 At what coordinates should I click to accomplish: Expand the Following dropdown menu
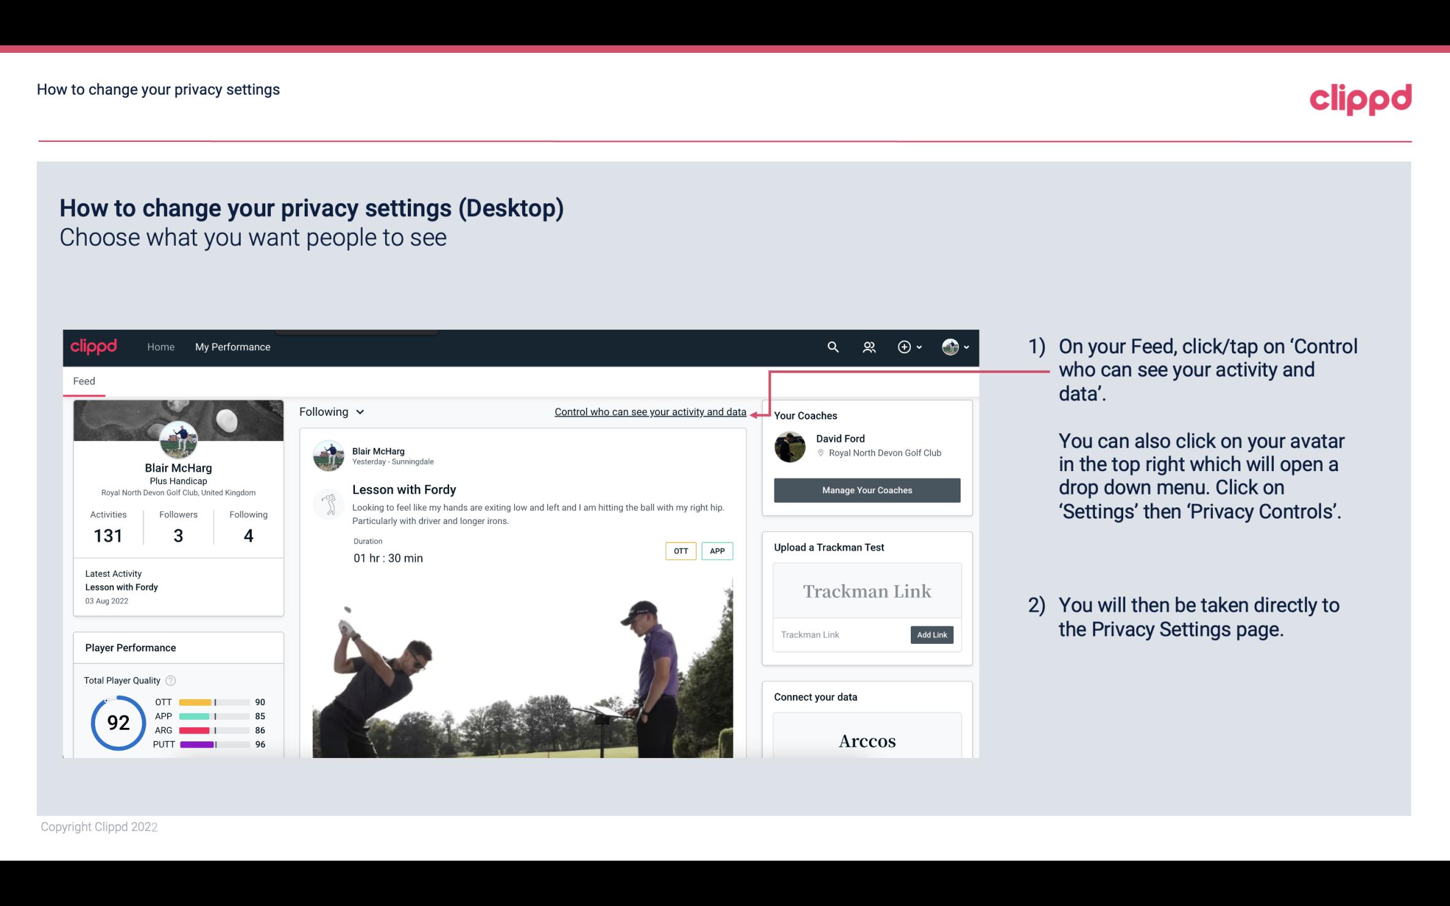(332, 410)
